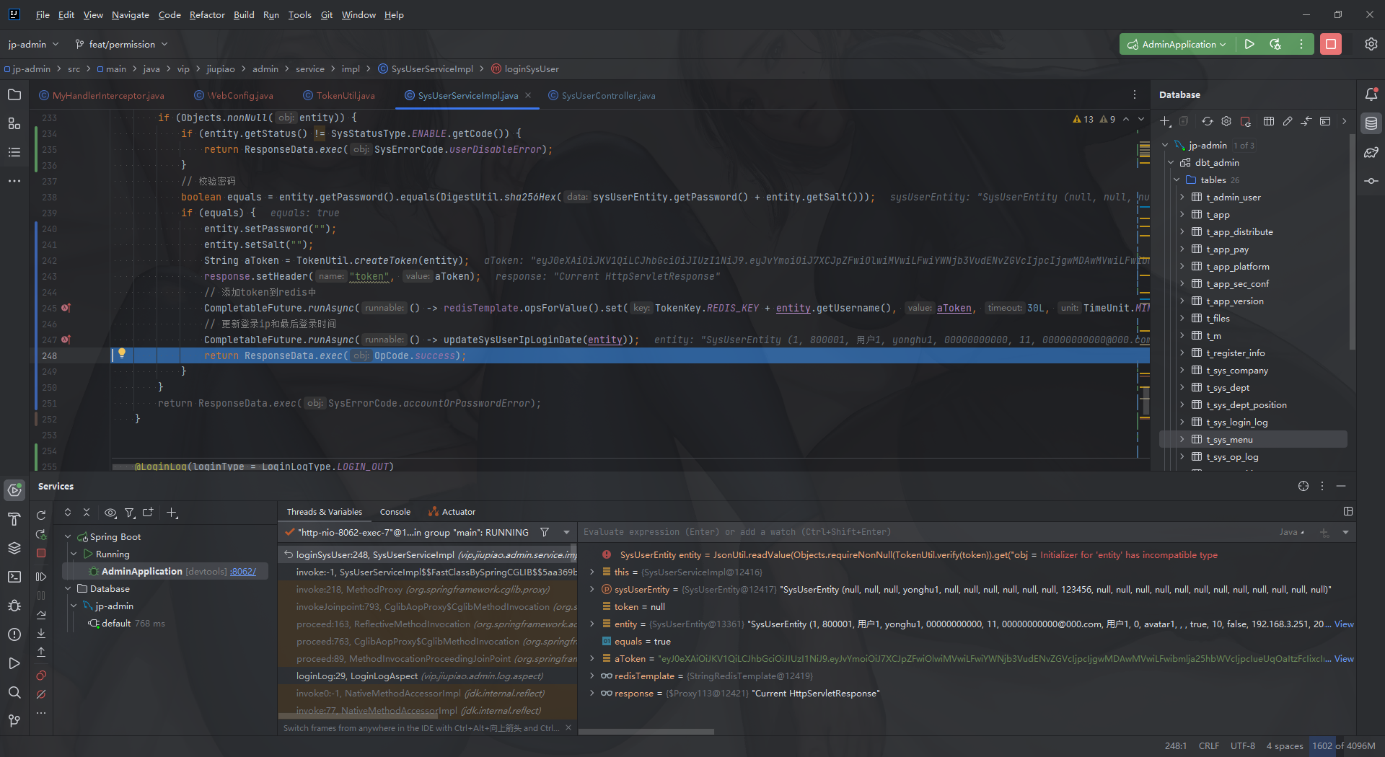Open the AdminApplication run configuration dropdown
This screenshot has width=1385, height=757.
click(x=1177, y=44)
